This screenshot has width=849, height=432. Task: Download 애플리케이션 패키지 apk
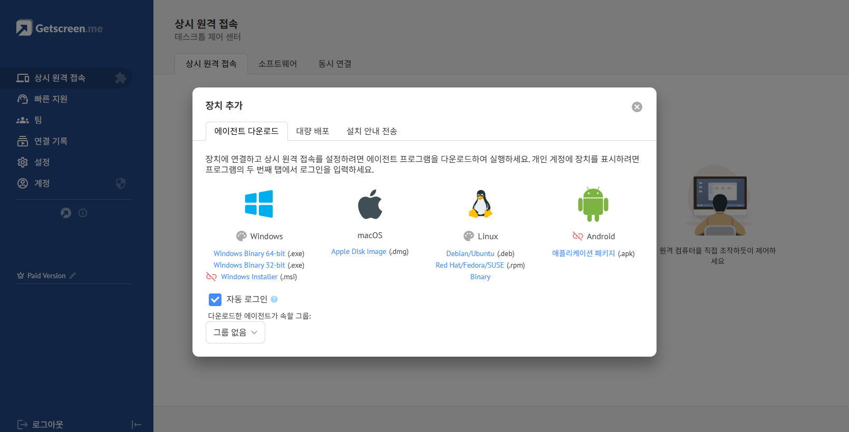coord(584,253)
